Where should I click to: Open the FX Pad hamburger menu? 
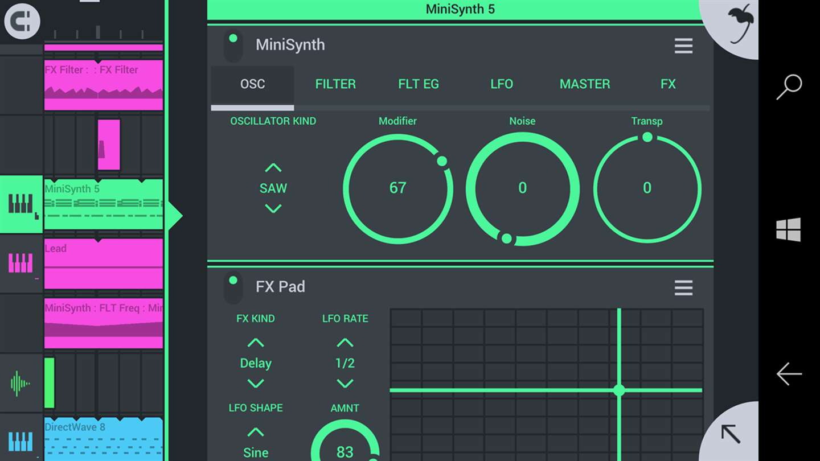click(x=683, y=288)
